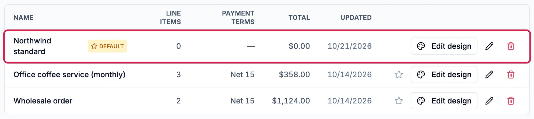
Task: Edit the Northwind standard template with pencil icon
Action: pos(489,46)
